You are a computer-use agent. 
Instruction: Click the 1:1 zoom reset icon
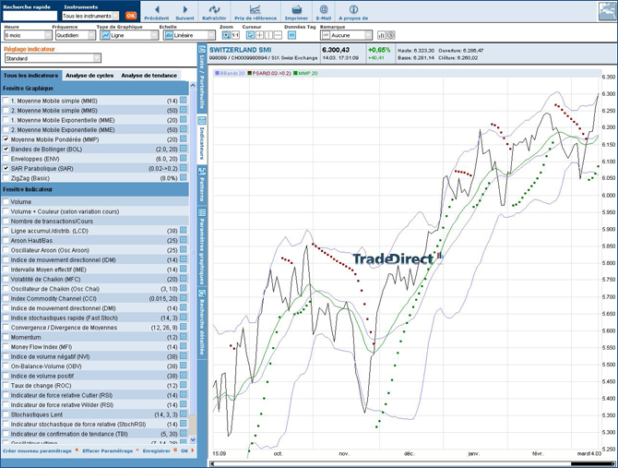(235, 35)
